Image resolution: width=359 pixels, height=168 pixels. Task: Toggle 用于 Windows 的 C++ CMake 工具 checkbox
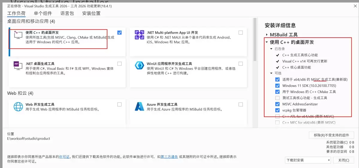[x=277, y=92]
